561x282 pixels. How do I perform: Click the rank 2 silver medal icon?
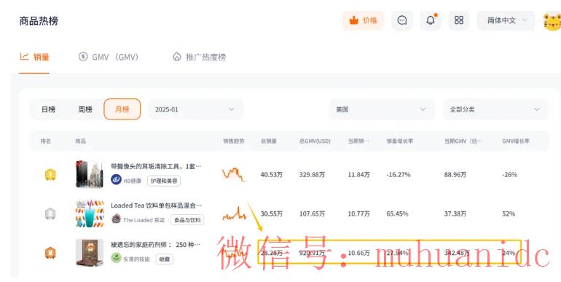pos(50,214)
